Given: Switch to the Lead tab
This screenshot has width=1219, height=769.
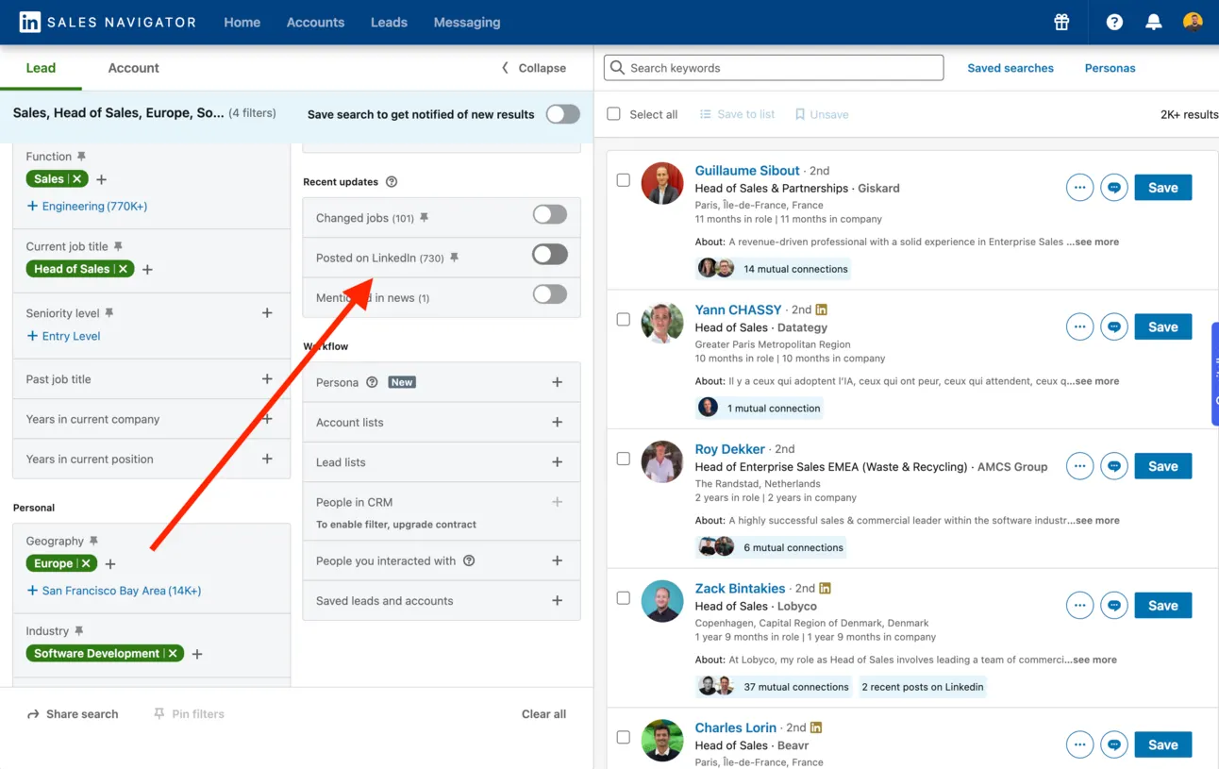Looking at the screenshot, I should (x=41, y=68).
